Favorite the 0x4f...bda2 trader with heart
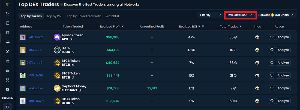This screenshot has width=300, height=110. [x=272, y=37]
